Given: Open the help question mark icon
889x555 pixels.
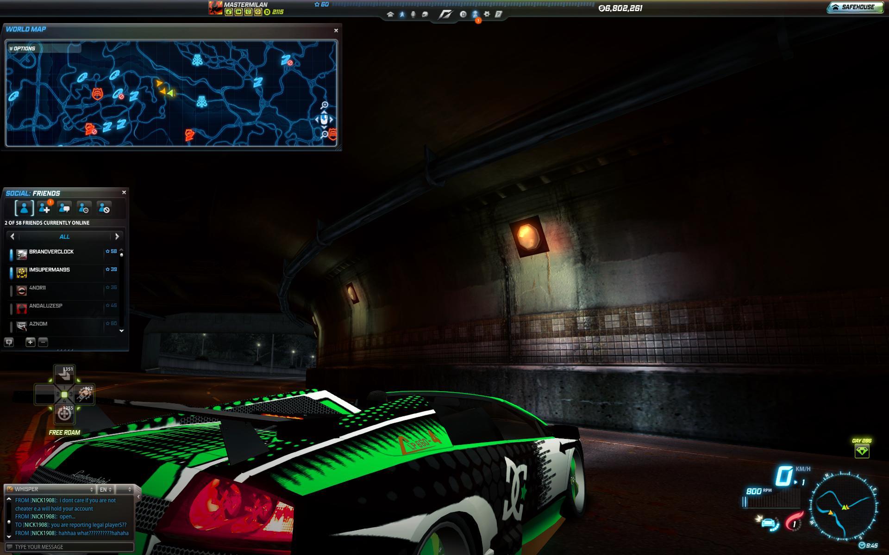Looking at the screenshot, I should tap(499, 14).
